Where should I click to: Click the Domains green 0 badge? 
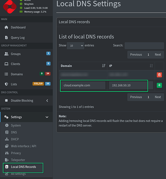[x=42, y=73]
